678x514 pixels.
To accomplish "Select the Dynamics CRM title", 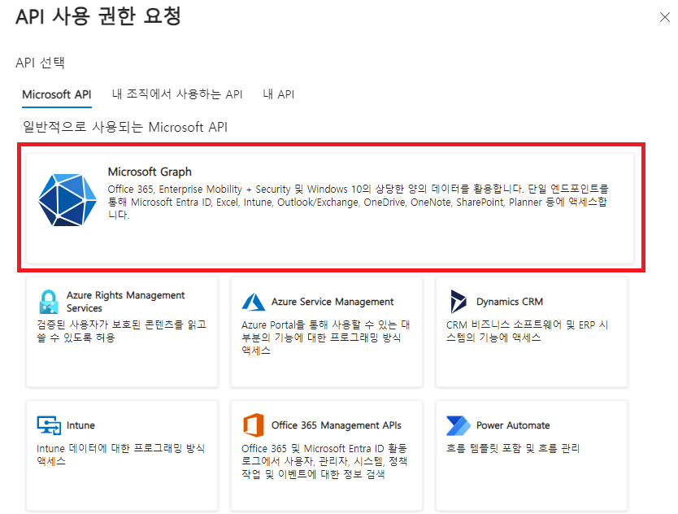I will coord(509,302).
